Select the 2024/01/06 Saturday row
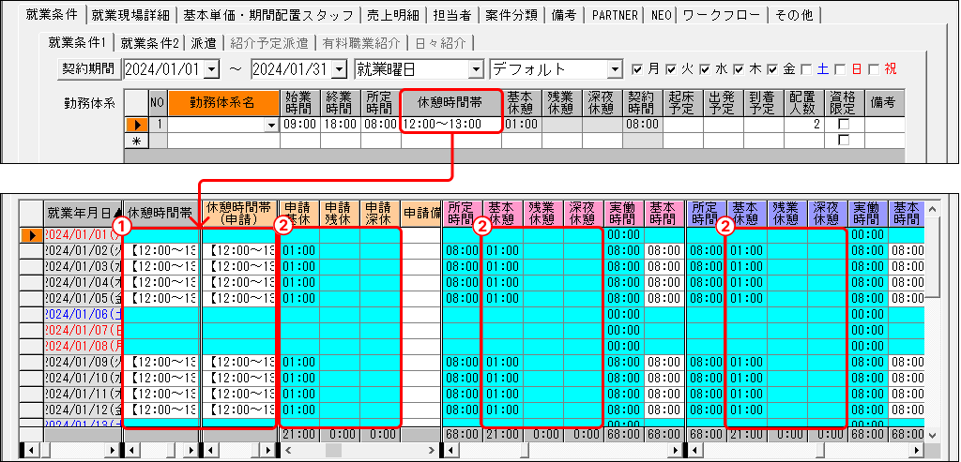Screen dimensions: 961x462 point(83,314)
